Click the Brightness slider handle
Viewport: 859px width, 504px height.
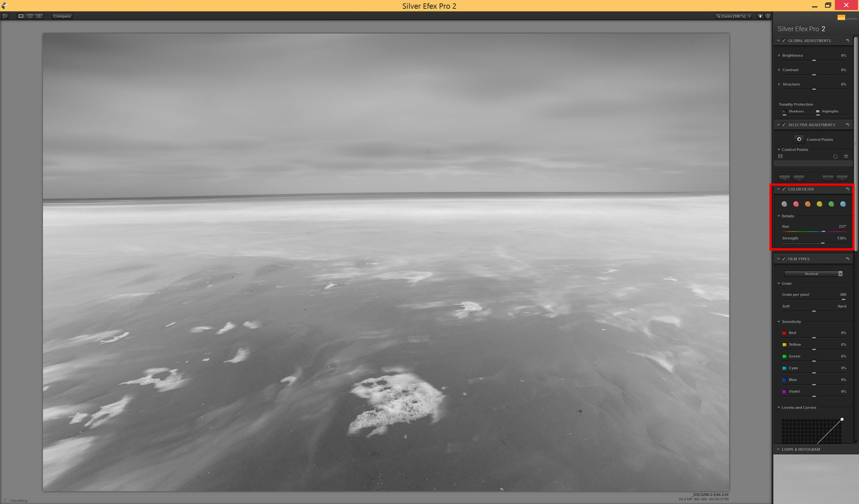pyautogui.click(x=814, y=61)
